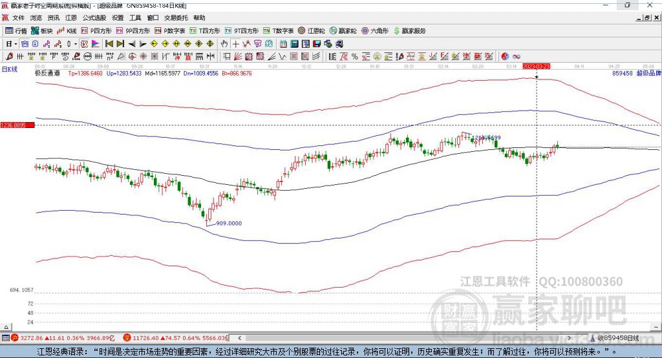Image resolution: width=662 pixels, height=358 pixels.
Task: Open T数字表 tool
Action: tap(278, 31)
